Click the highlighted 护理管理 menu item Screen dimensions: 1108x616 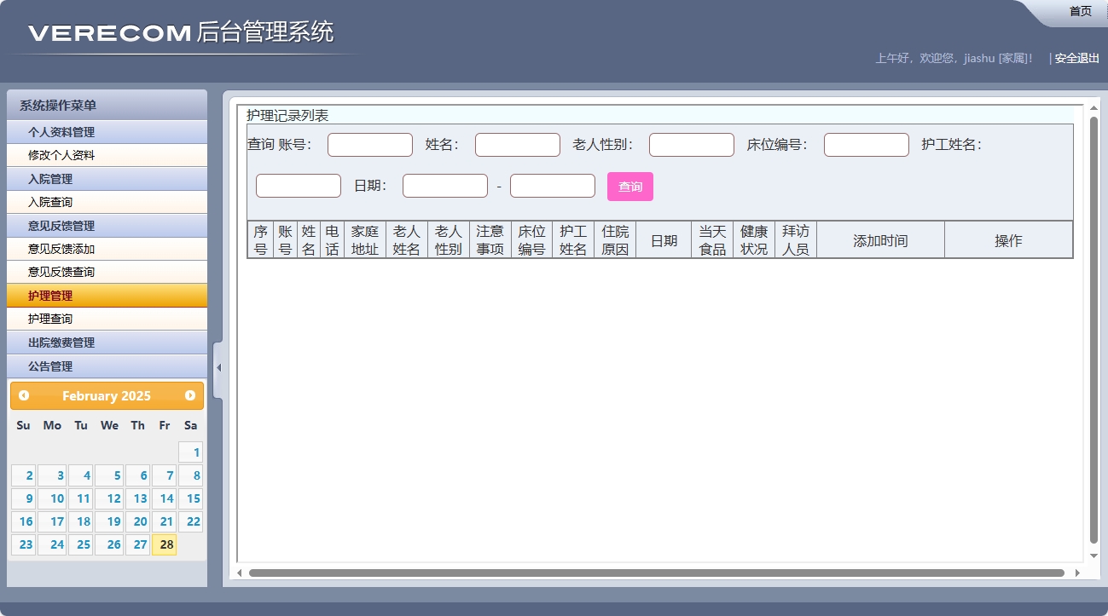click(107, 295)
